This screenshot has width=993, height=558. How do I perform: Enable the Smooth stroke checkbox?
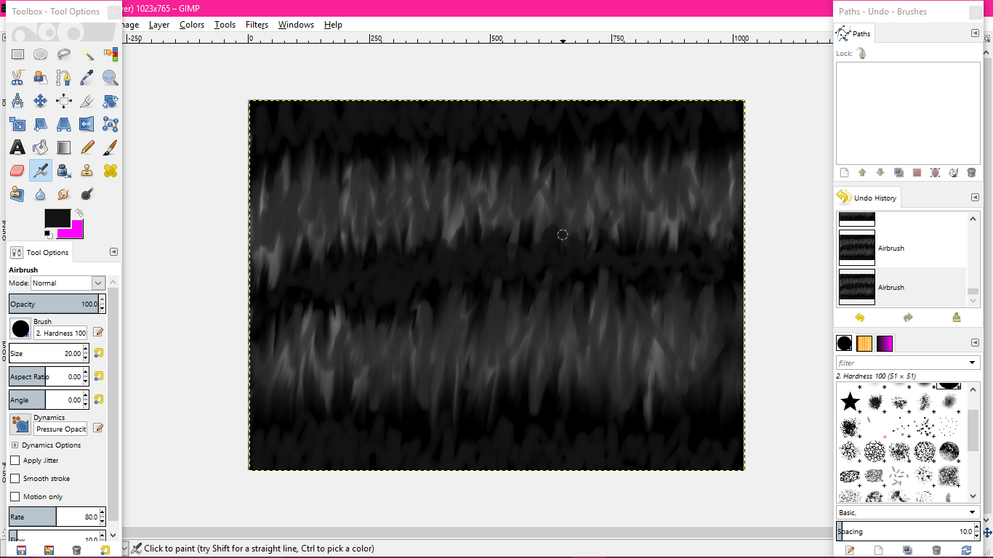coord(15,479)
